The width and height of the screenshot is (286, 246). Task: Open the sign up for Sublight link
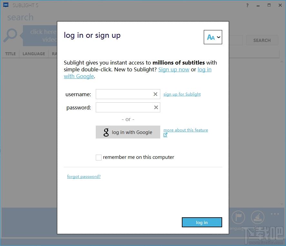pyautogui.click(x=182, y=94)
